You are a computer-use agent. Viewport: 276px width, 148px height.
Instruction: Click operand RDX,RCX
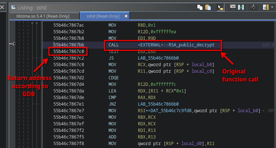(x=147, y=124)
